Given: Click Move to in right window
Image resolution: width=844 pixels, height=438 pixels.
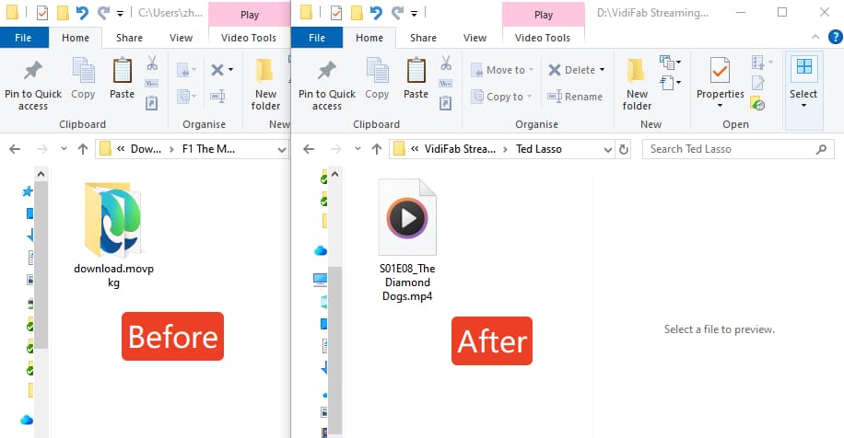Looking at the screenshot, I should (x=501, y=70).
